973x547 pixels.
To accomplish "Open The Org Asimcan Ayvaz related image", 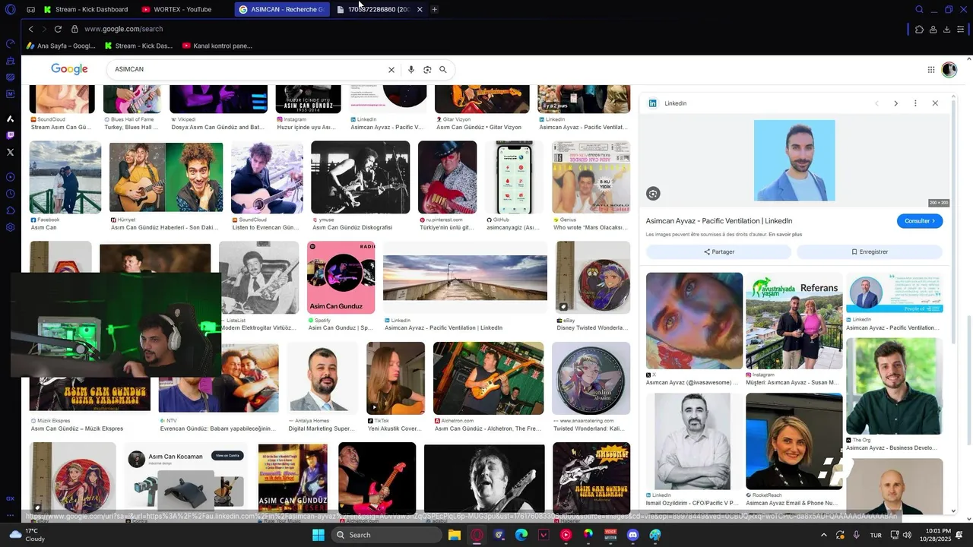I will click(894, 386).
